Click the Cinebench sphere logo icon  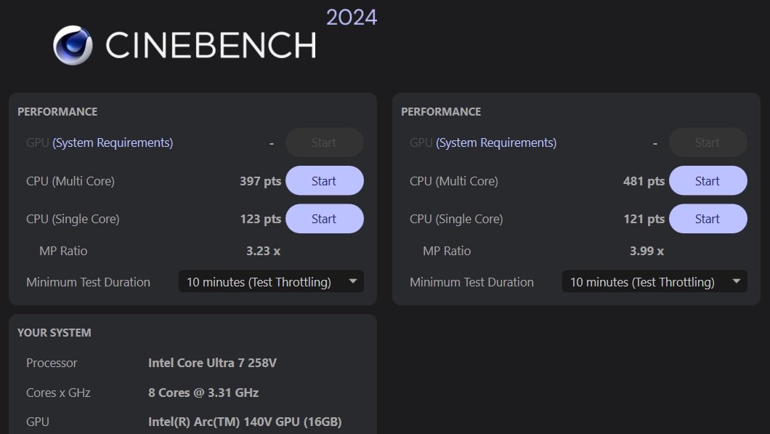pyautogui.click(x=73, y=45)
